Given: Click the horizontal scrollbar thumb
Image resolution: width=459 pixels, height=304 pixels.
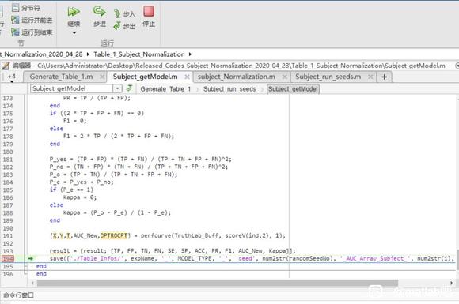Looking at the screenshot, I should (x=217, y=283).
